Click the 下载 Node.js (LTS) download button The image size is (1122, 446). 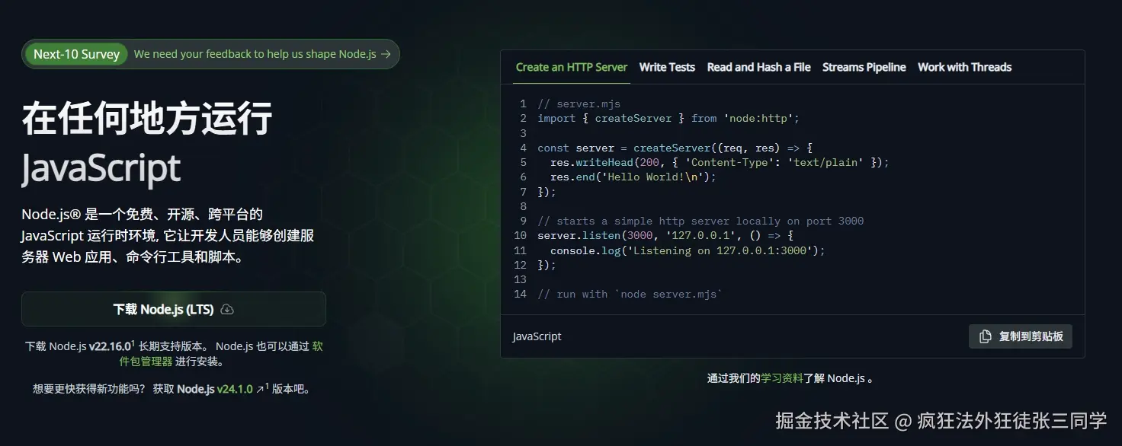point(174,309)
